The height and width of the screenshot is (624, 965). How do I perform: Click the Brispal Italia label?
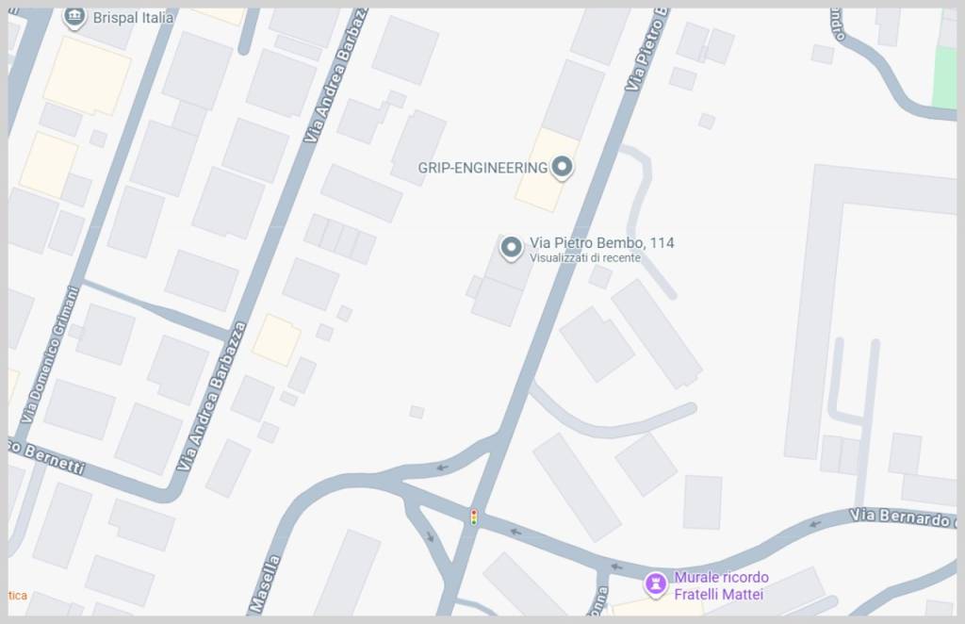[133, 18]
